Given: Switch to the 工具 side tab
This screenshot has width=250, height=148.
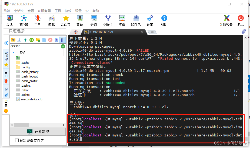Looking at the screenshot, I should click(x=6, y=77).
